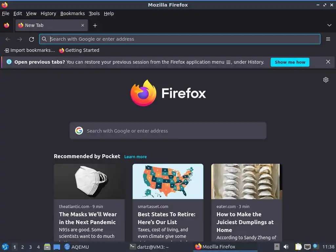Image resolution: width=336 pixels, height=252 pixels.
Task: Close the New Tab tab
Action: point(83,25)
